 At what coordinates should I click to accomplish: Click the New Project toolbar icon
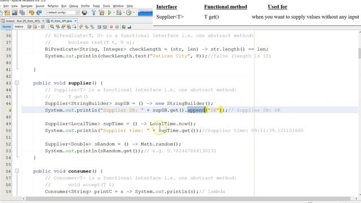(7, 12)
